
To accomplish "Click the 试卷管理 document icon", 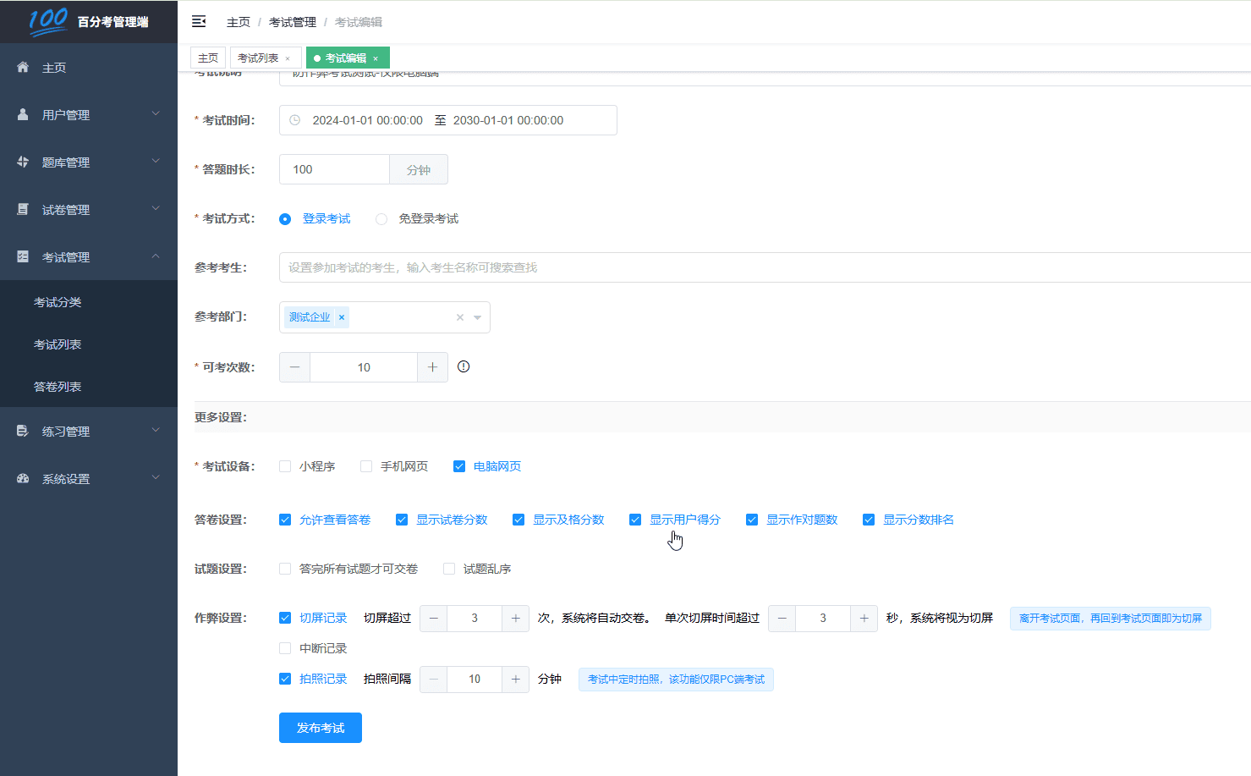I will click(x=23, y=209).
